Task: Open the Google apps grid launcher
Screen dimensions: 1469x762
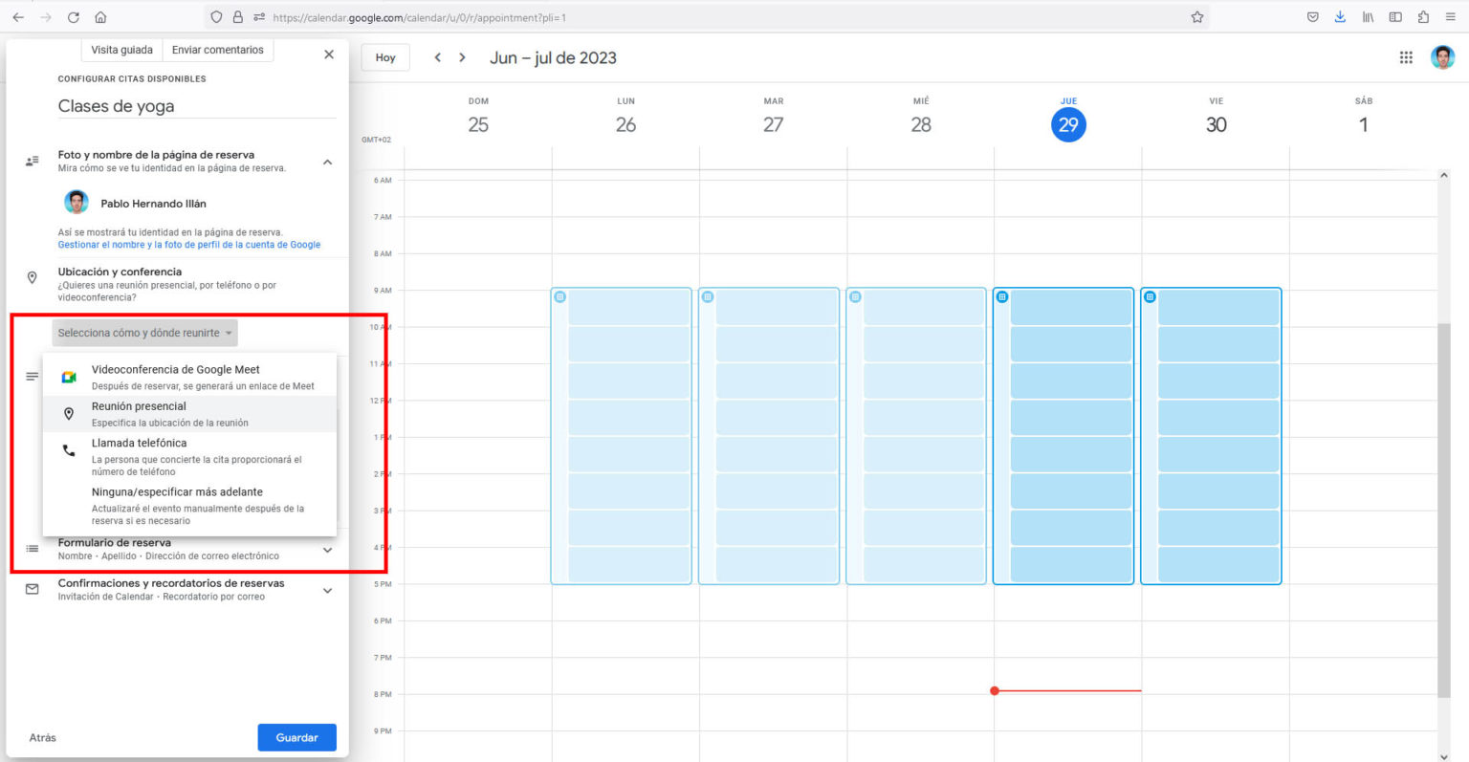Action: tap(1406, 57)
